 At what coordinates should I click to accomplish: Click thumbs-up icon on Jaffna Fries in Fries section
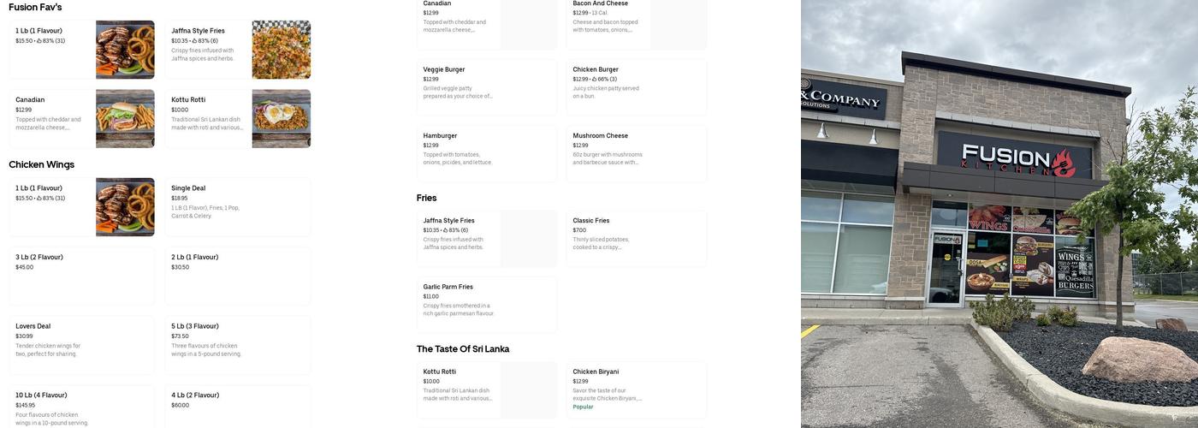(446, 230)
